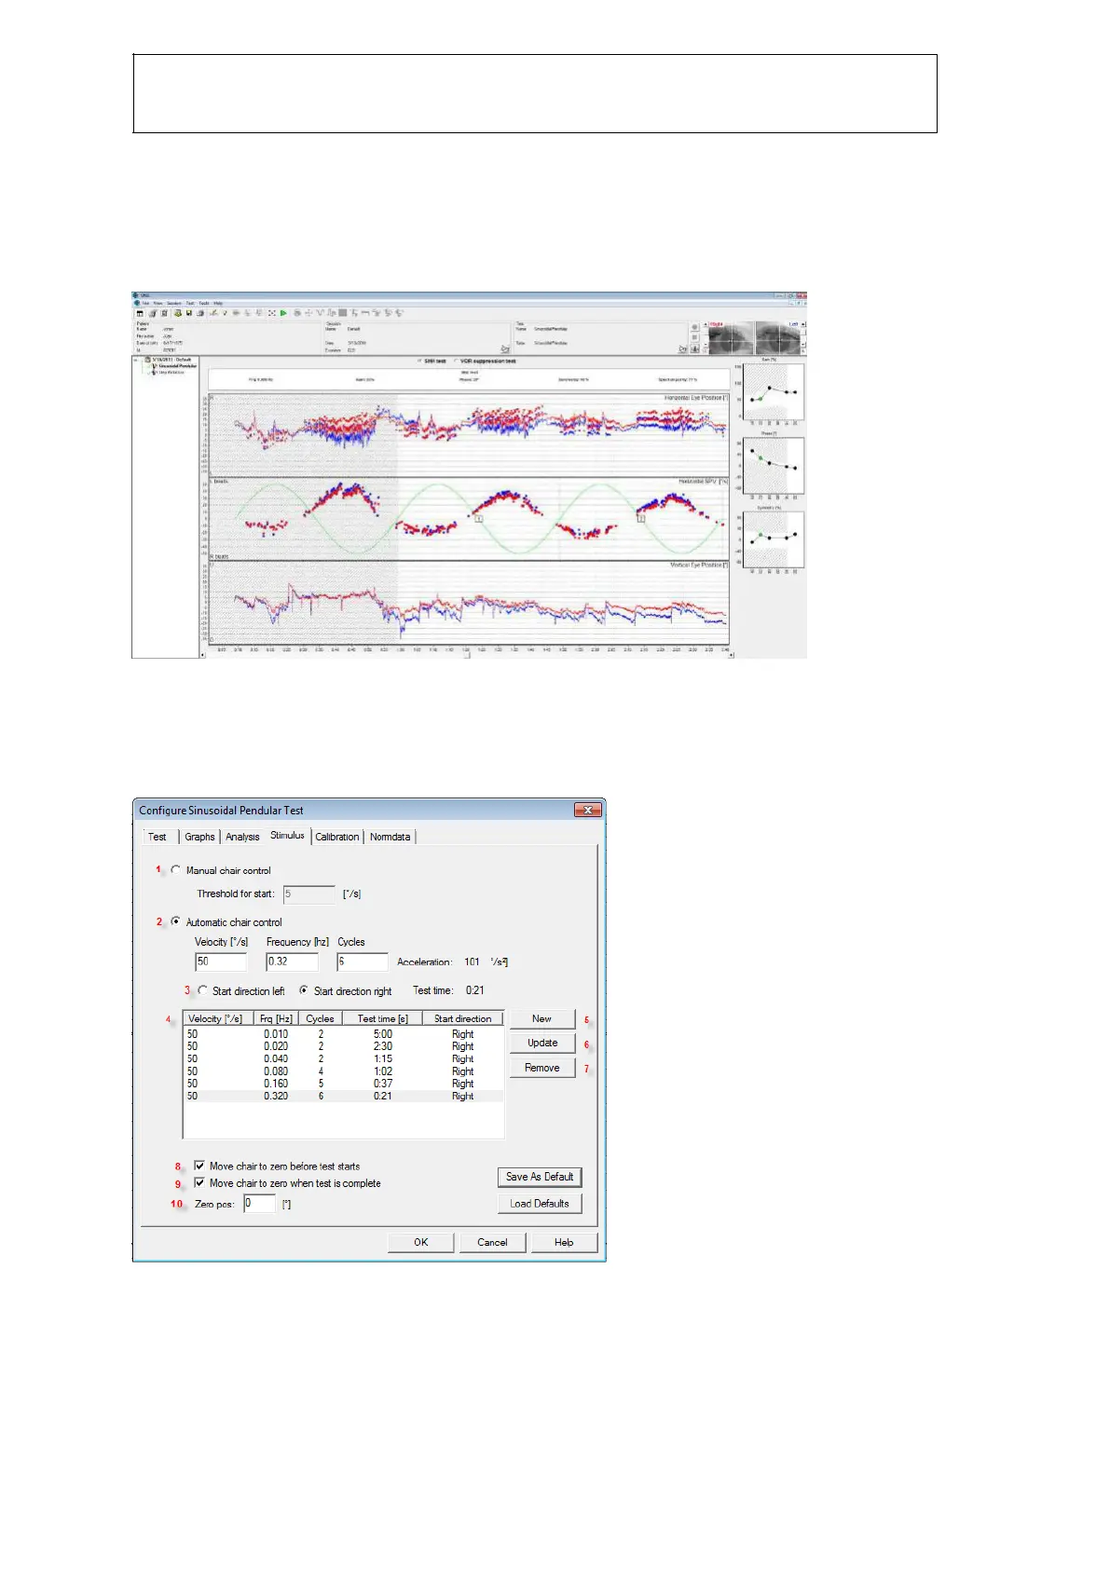This screenshot has height=1569, width=1110.
Task: Click the Zero pos input field
Action: click(260, 1204)
